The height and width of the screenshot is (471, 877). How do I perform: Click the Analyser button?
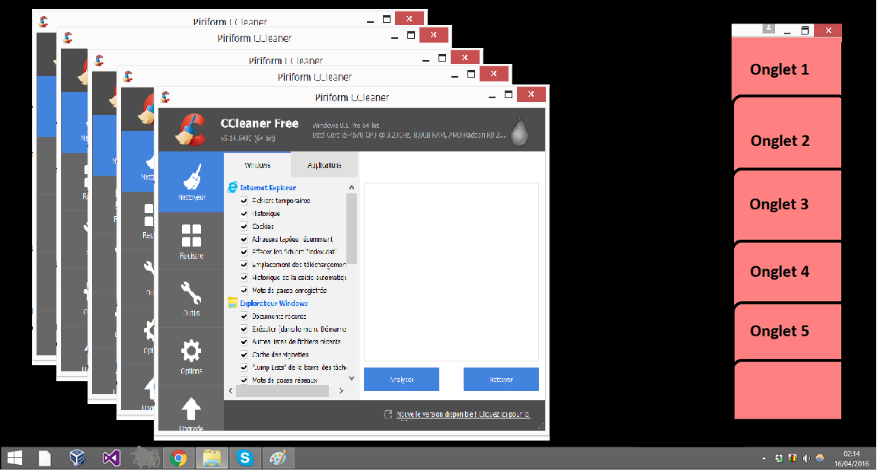click(401, 379)
